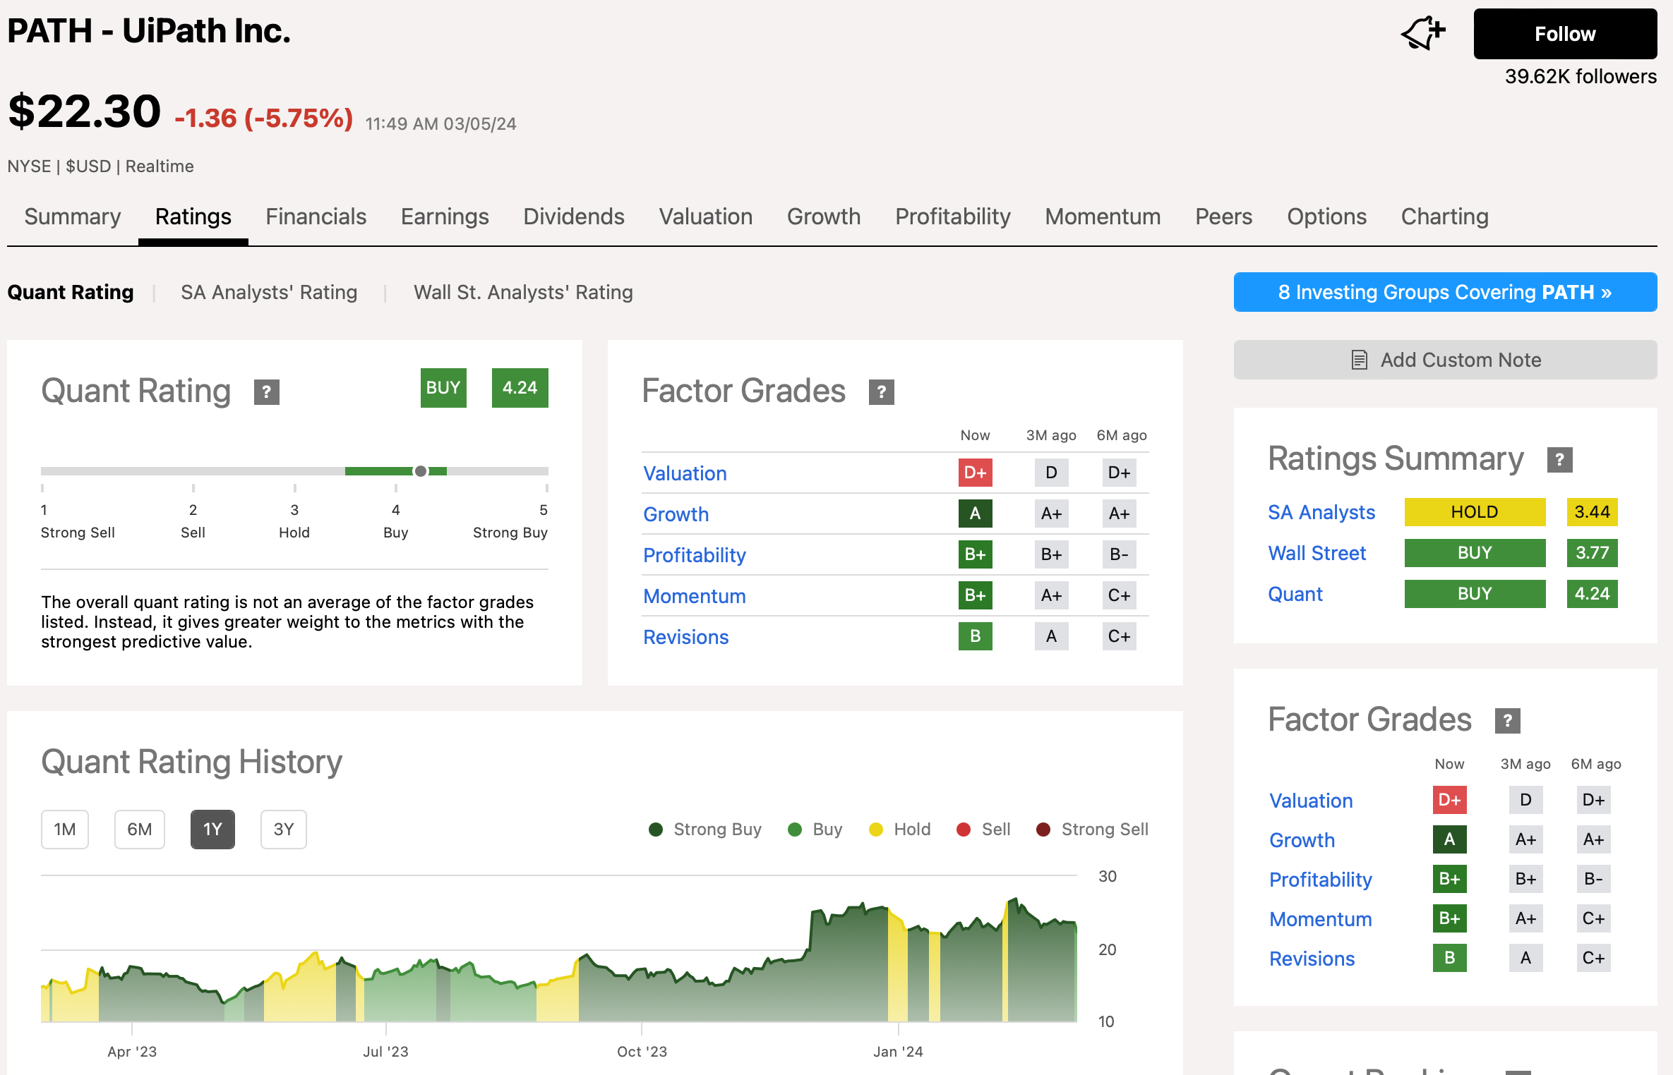This screenshot has height=1075, width=1673.
Task: Click document icon in Add Custom Note
Action: point(1359,360)
